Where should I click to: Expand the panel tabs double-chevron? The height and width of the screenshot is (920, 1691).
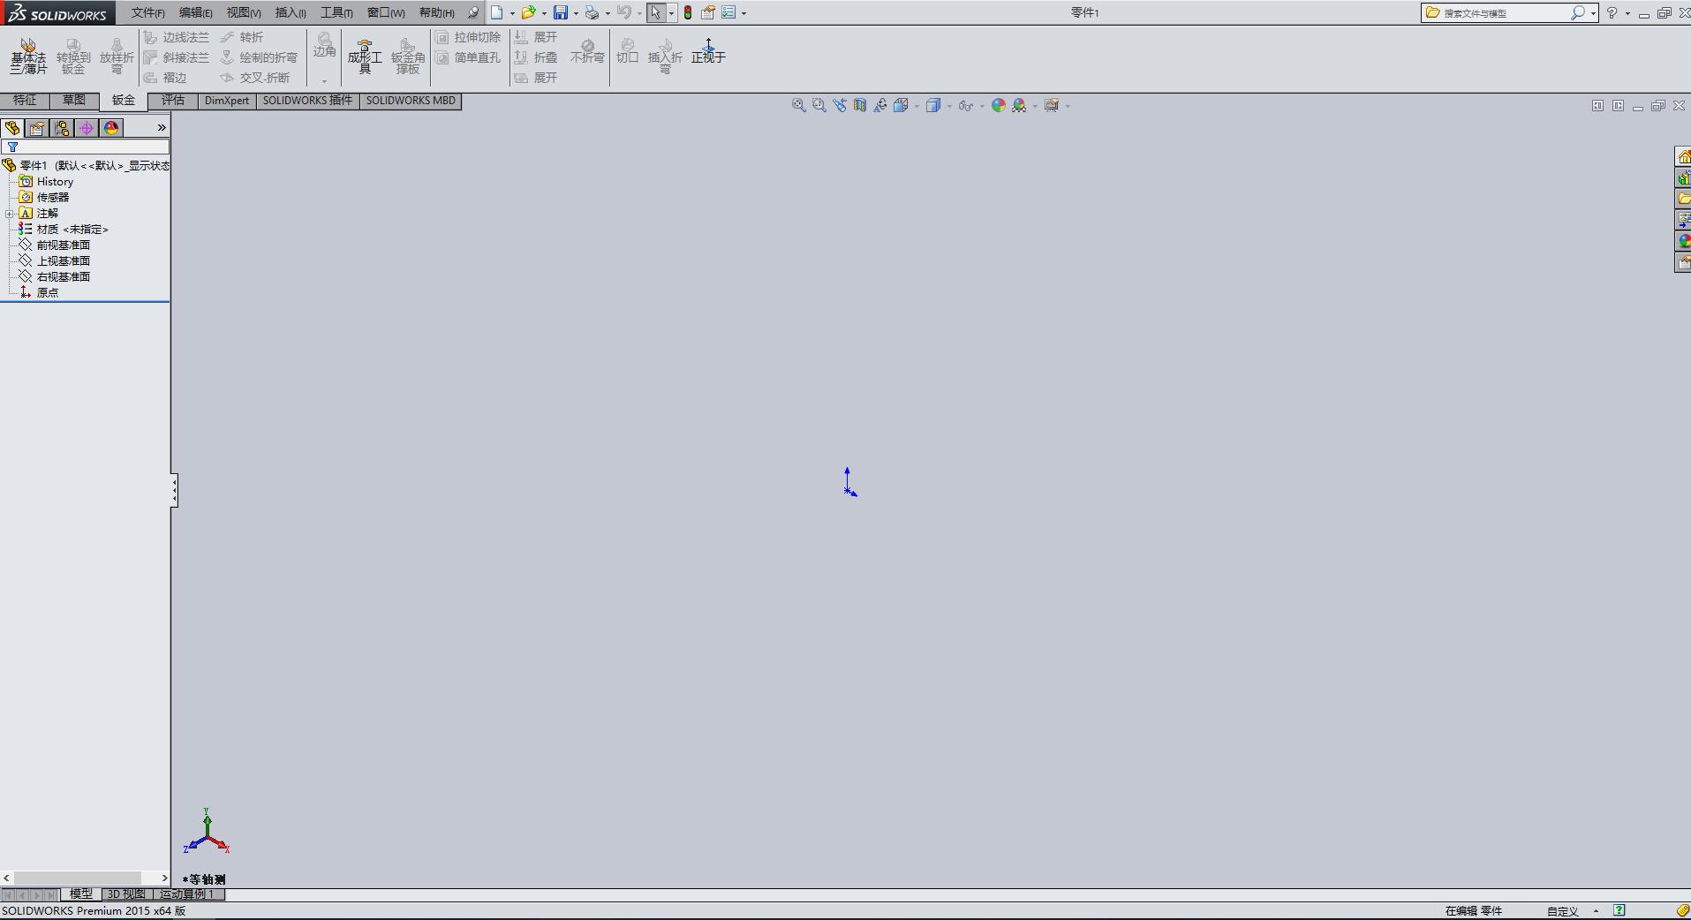click(x=162, y=128)
